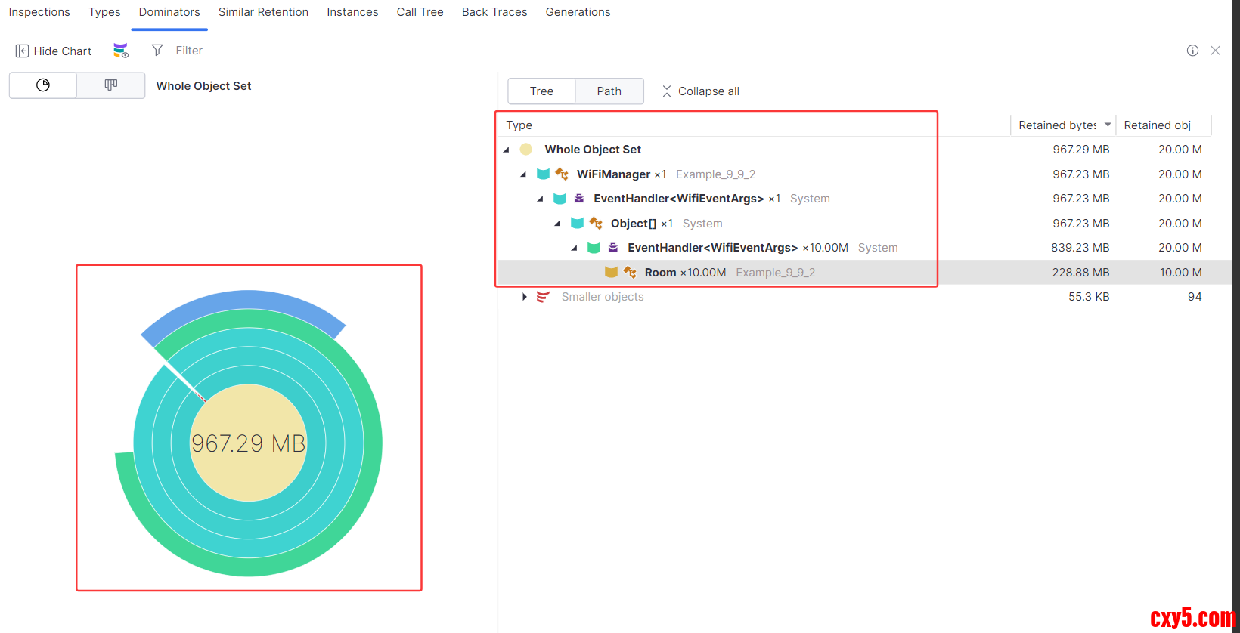The width and height of the screenshot is (1240, 633).
Task: Collapse the Object[] tree node
Action: pyautogui.click(x=557, y=224)
